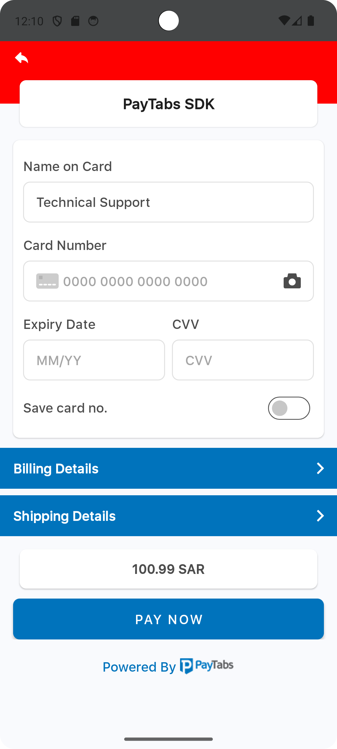Tap the CVV input field
337x749 pixels.
click(243, 360)
